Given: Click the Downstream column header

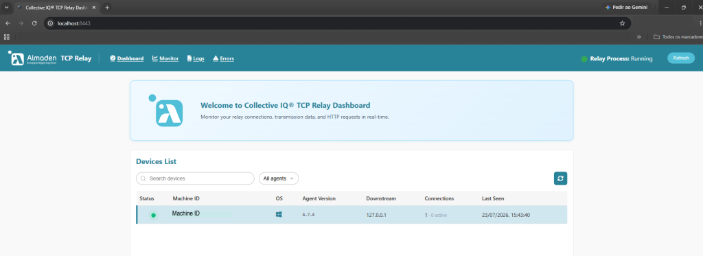Looking at the screenshot, I should [381, 198].
